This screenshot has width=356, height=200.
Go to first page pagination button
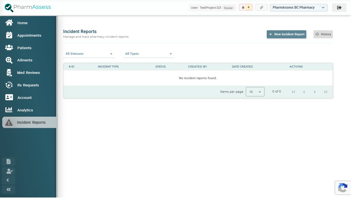(x=293, y=92)
